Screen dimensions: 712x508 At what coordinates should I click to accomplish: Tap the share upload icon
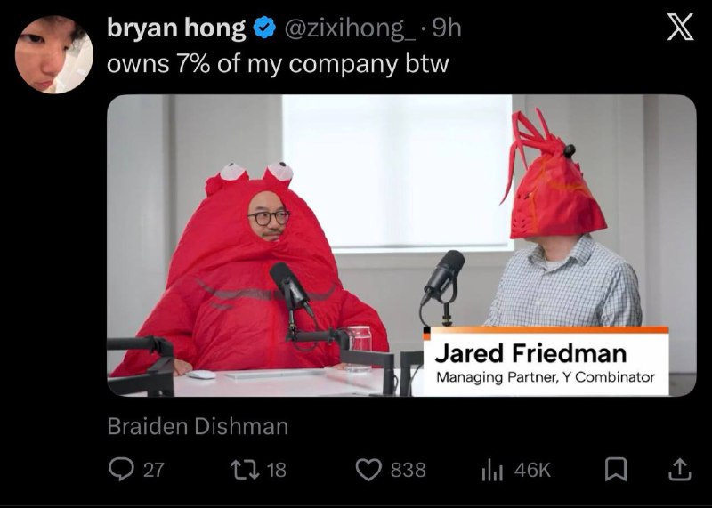(x=680, y=470)
